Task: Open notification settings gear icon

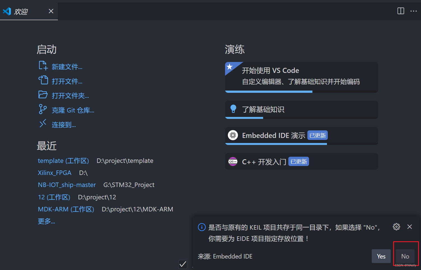Action: 396,227
